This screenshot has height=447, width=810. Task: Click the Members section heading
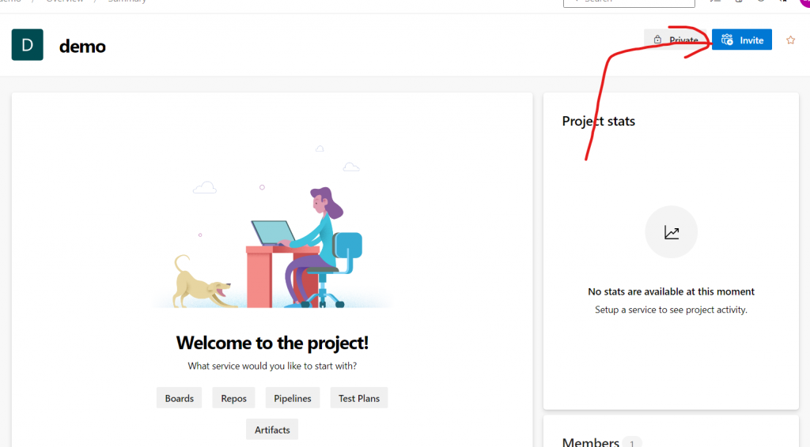pyautogui.click(x=590, y=441)
